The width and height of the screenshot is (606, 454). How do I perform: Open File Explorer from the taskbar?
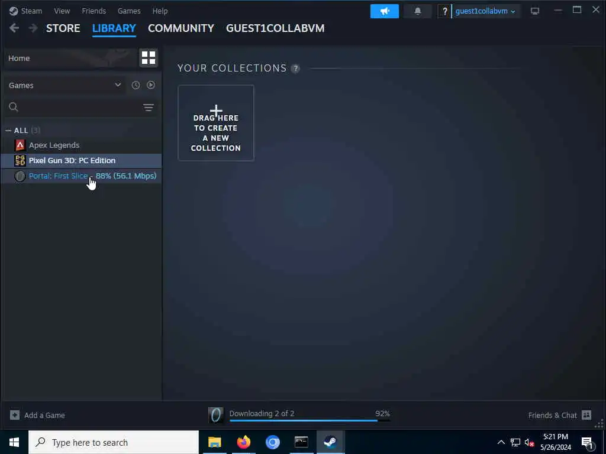[x=214, y=442]
